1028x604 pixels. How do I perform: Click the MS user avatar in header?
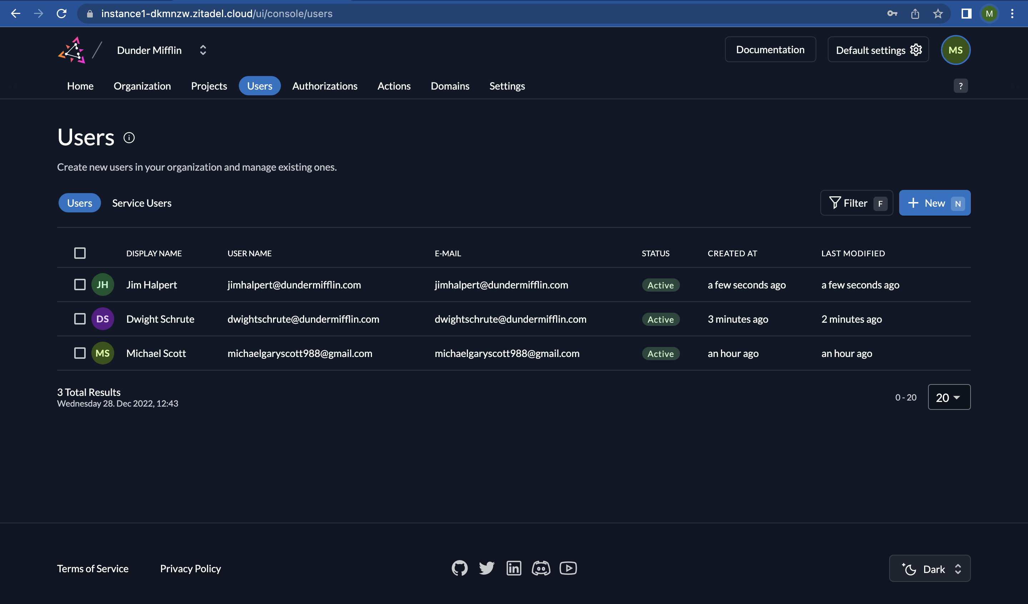click(956, 50)
